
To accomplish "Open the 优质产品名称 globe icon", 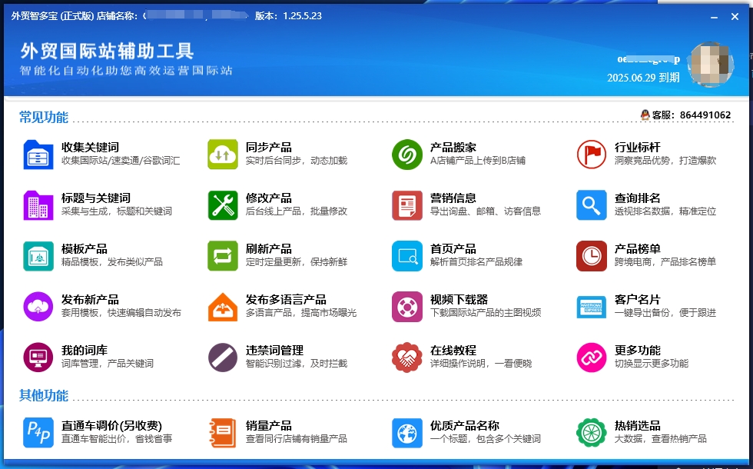I will point(407,433).
